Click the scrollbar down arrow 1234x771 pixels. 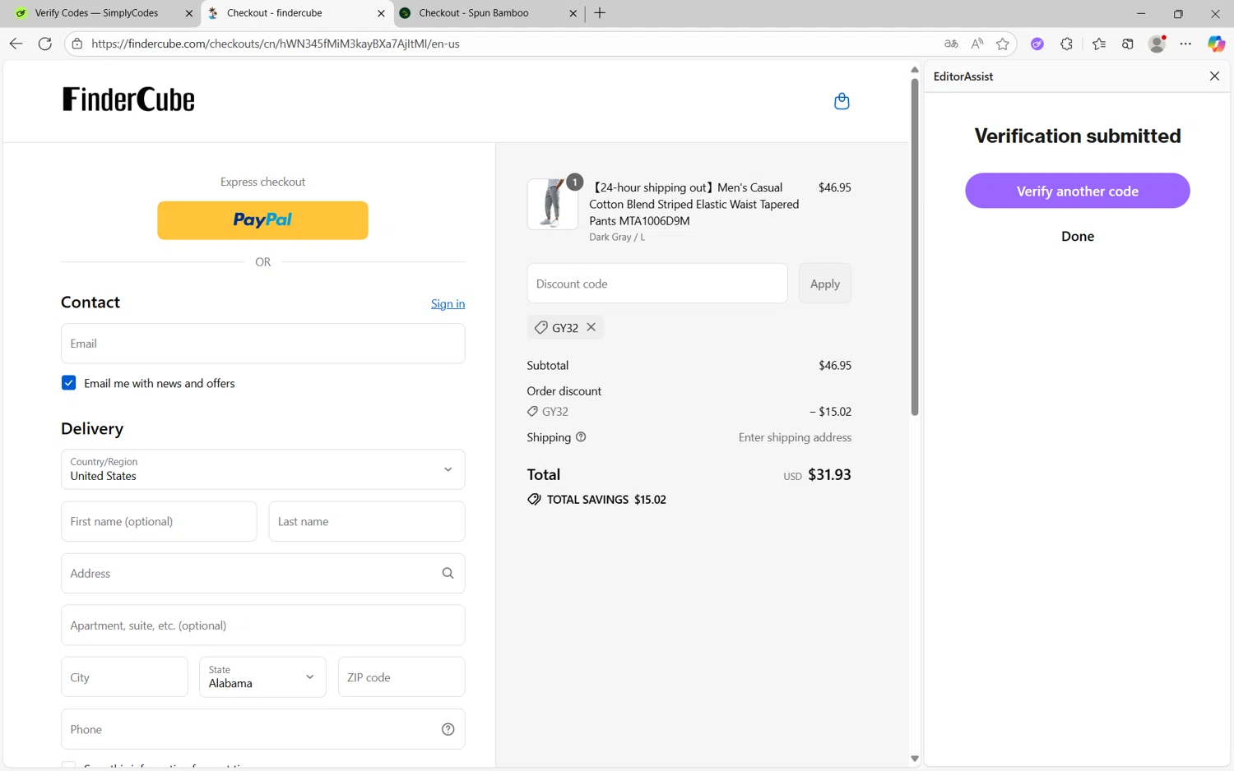(x=914, y=759)
